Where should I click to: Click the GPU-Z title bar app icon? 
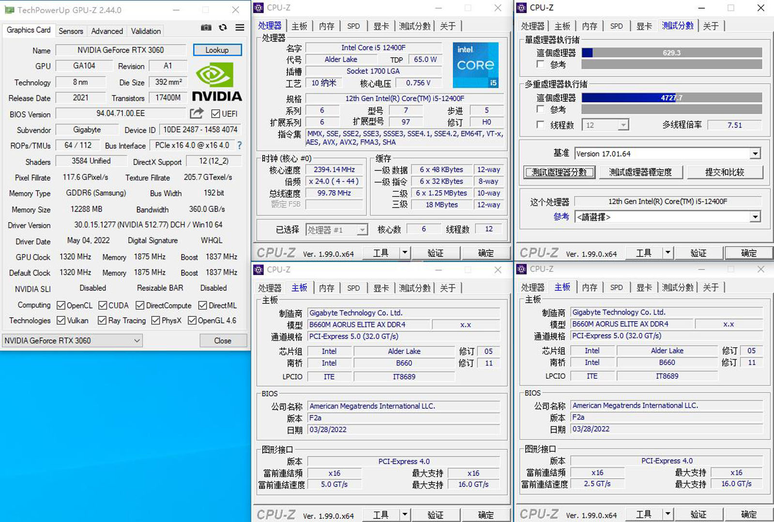[10, 10]
